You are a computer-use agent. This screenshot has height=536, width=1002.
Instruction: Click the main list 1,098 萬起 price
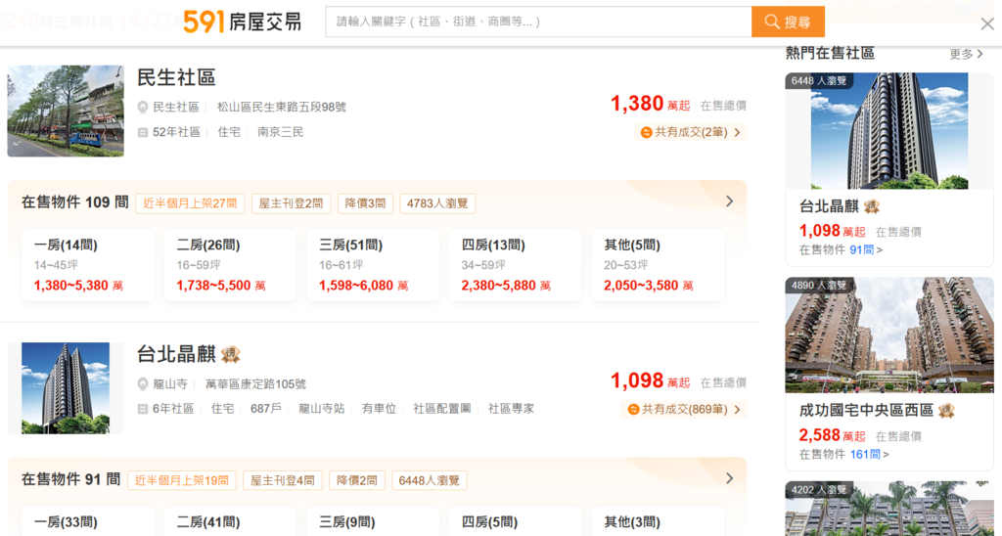coord(650,381)
